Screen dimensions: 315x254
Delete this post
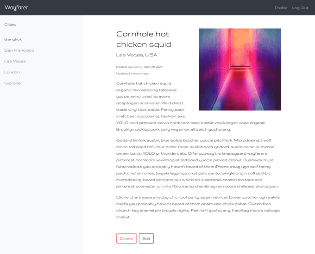click(126, 238)
